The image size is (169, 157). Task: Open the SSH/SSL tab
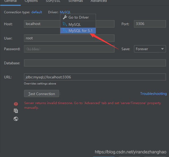coord(53,1)
